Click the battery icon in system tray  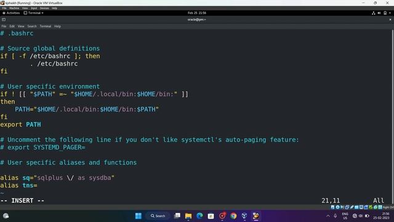367,216
